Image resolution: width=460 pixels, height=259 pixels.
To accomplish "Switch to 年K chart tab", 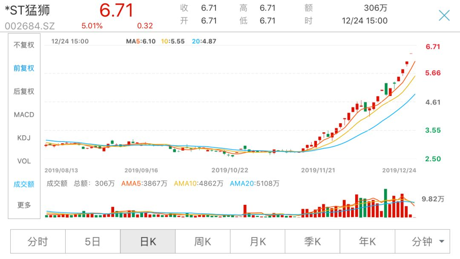I will click(x=367, y=242).
